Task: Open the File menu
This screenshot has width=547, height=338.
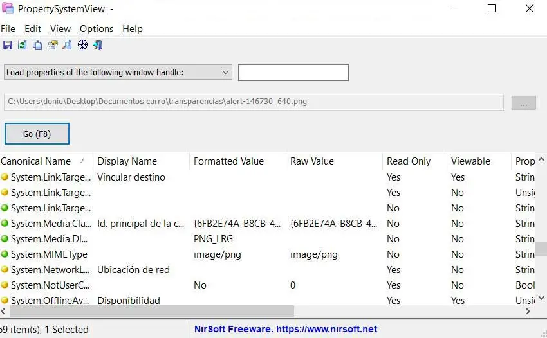Action: click(8, 29)
